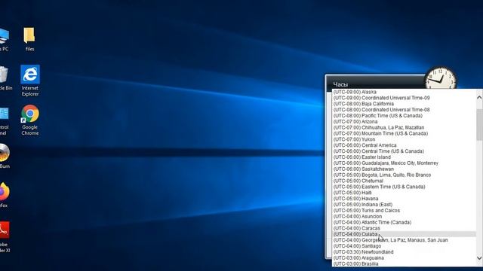Open the This PC desktop icon
The image size is (483, 271).
4,39
